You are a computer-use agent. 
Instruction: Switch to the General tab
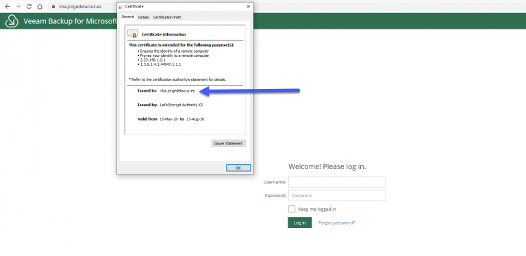point(128,16)
